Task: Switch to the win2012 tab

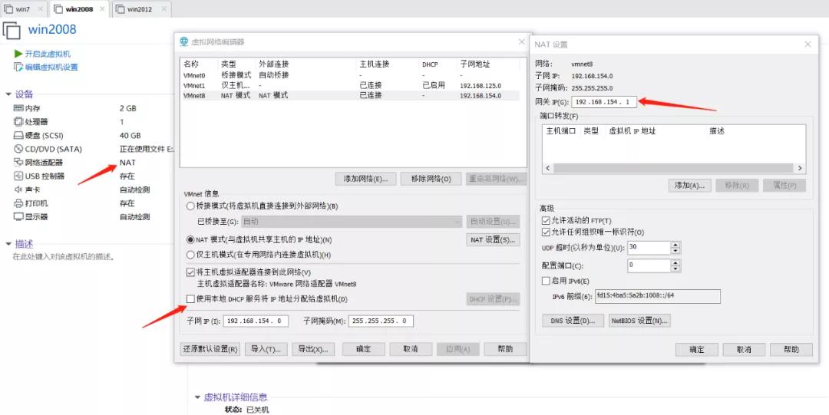Action: 141,9
